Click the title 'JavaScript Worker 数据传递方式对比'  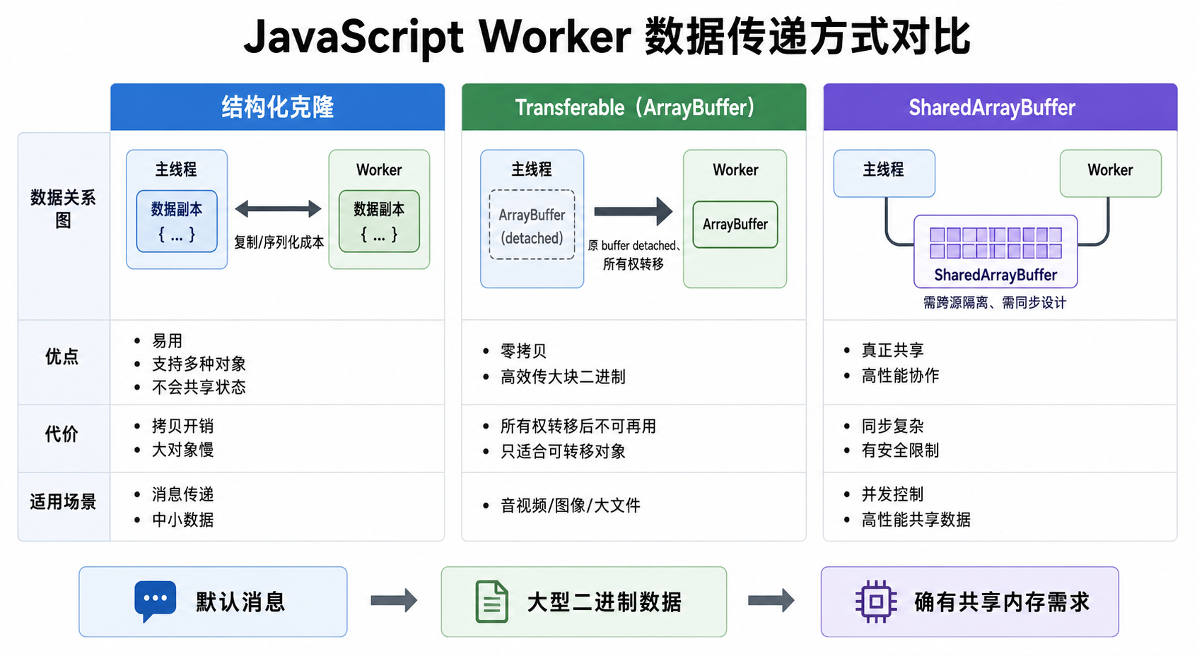(607, 36)
